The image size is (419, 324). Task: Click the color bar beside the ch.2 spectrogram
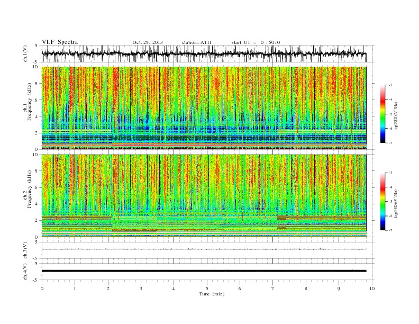[x=382, y=202]
